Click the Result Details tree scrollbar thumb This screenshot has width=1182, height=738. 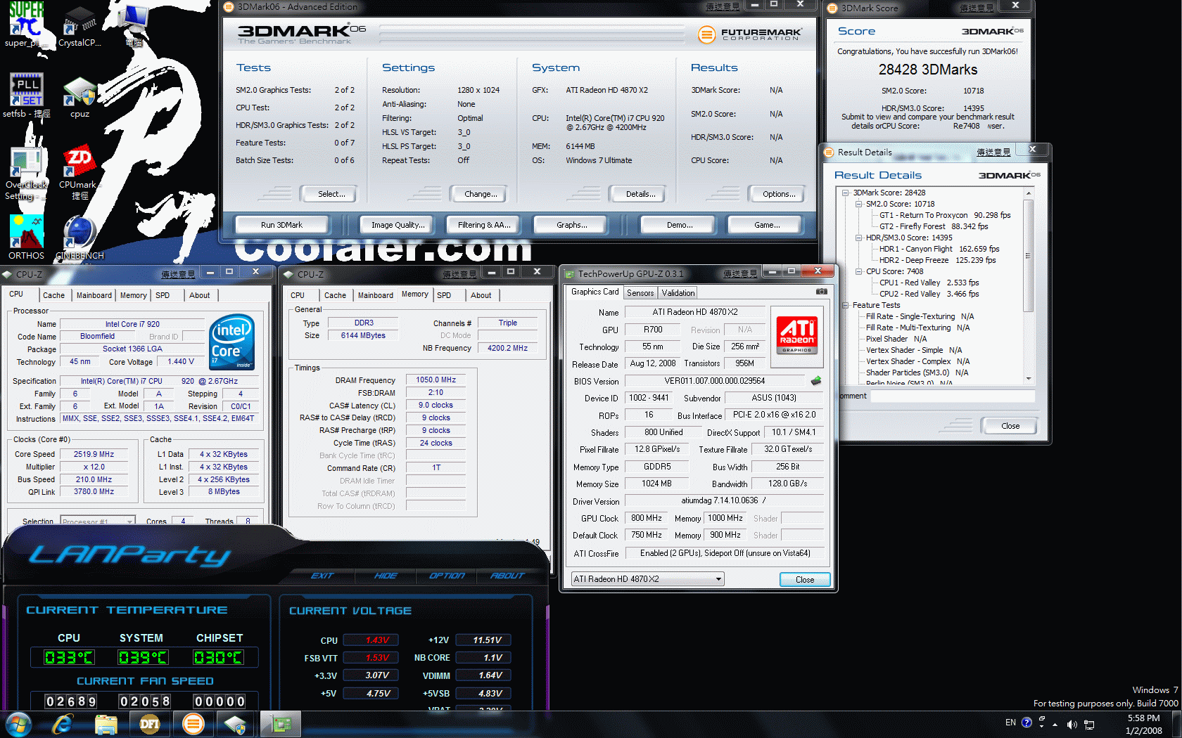click(x=1028, y=256)
